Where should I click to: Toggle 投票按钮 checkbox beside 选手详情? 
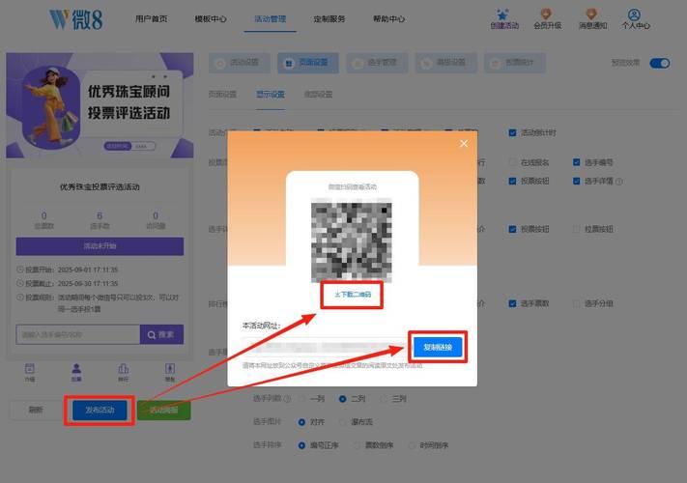click(512, 181)
